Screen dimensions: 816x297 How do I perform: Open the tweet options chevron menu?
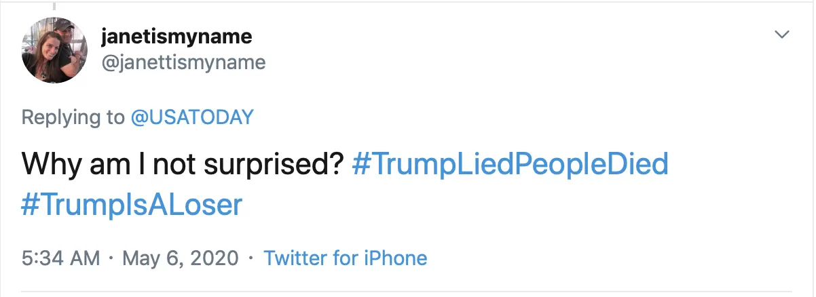[783, 35]
